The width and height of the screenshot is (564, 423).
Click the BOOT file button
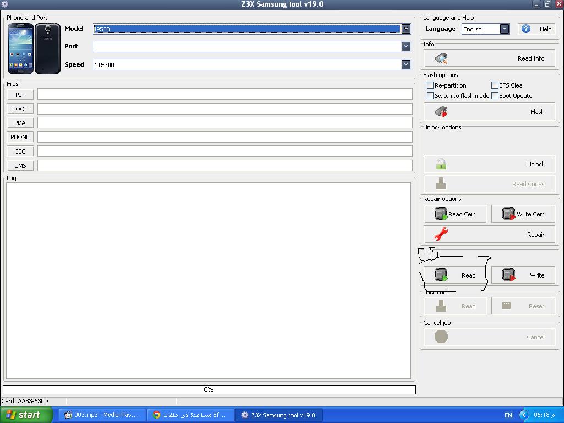[x=20, y=109]
